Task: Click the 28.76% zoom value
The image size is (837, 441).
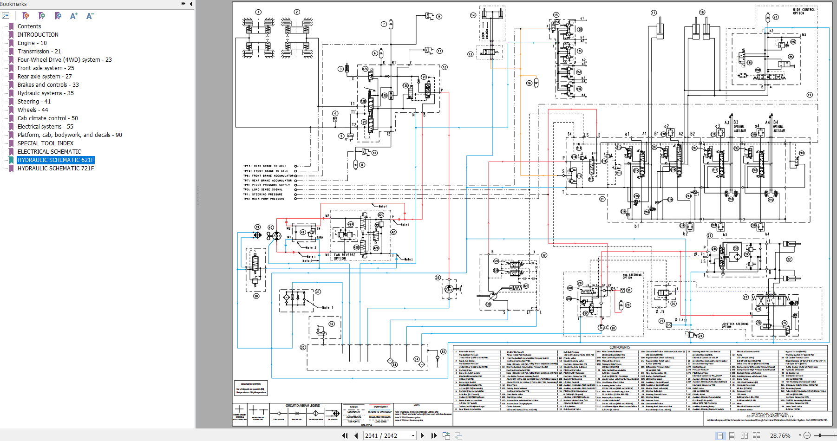Action: click(x=780, y=435)
